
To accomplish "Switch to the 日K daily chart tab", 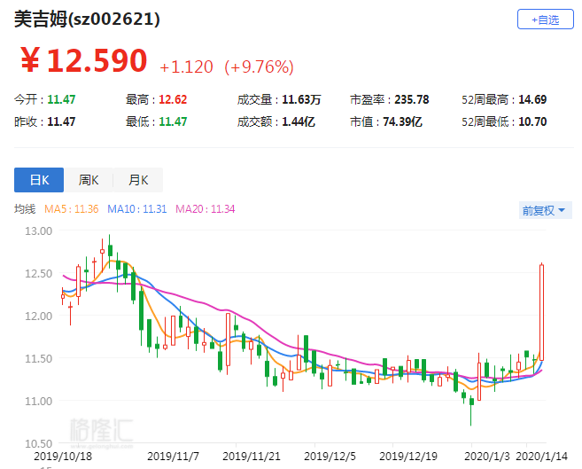I will 39,180.
